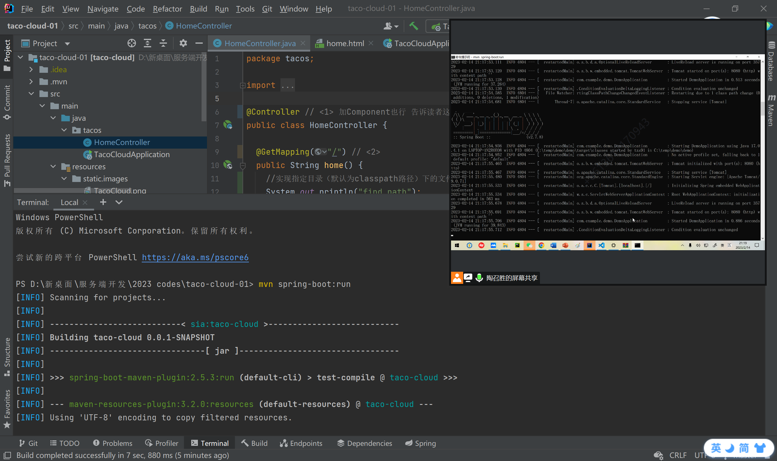Click HomeController breadcrumb in navigation bar
This screenshot has height=461, width=777.
199,26
